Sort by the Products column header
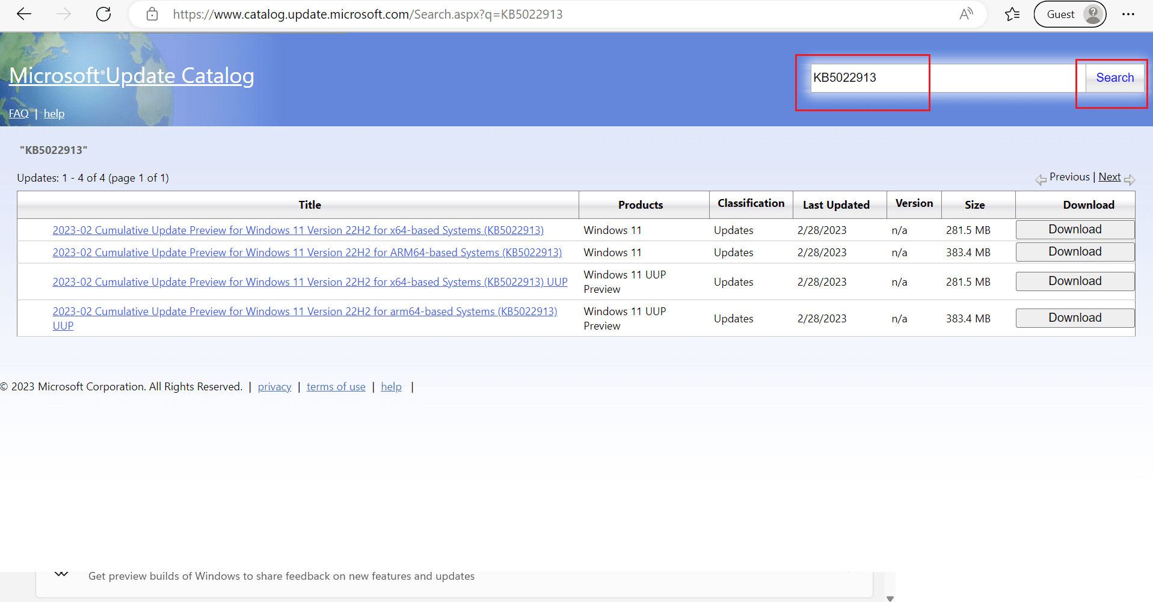 641,205
